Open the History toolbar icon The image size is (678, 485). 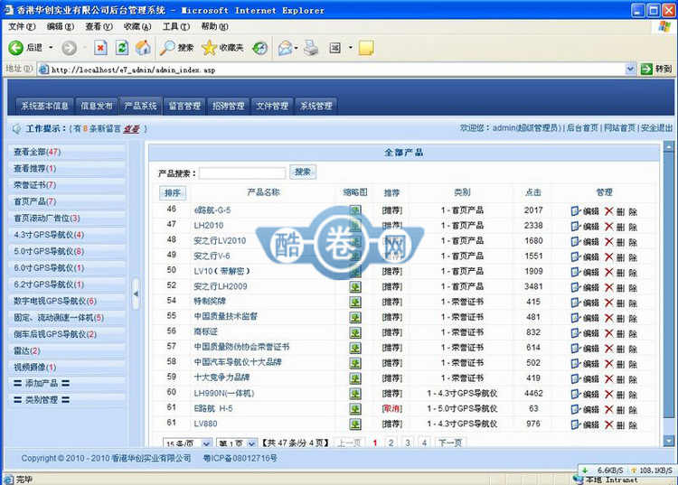[x=259, y=48]
